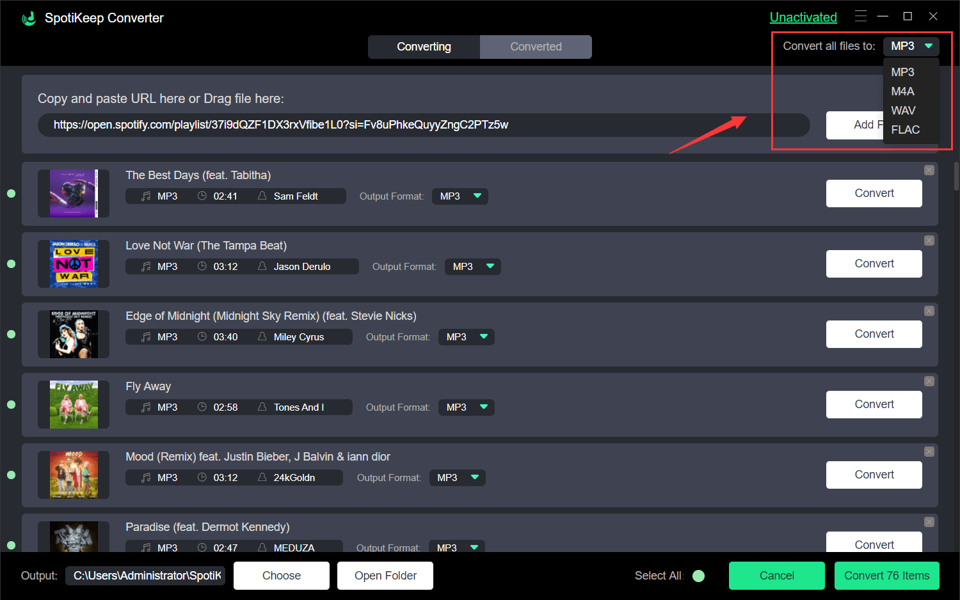Viewport: 960px width, 600px height.
Task: Click Convert 76 Items button
Action: [887, 576]
